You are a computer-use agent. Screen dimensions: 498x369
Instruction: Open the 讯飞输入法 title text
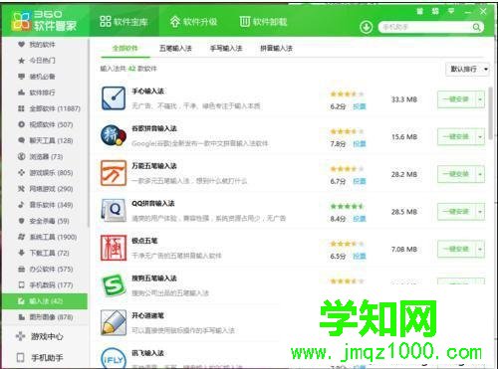pyautogui.click(x=147, y=353)
